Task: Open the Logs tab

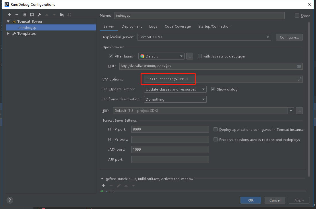Action: (x=153, y=26)
